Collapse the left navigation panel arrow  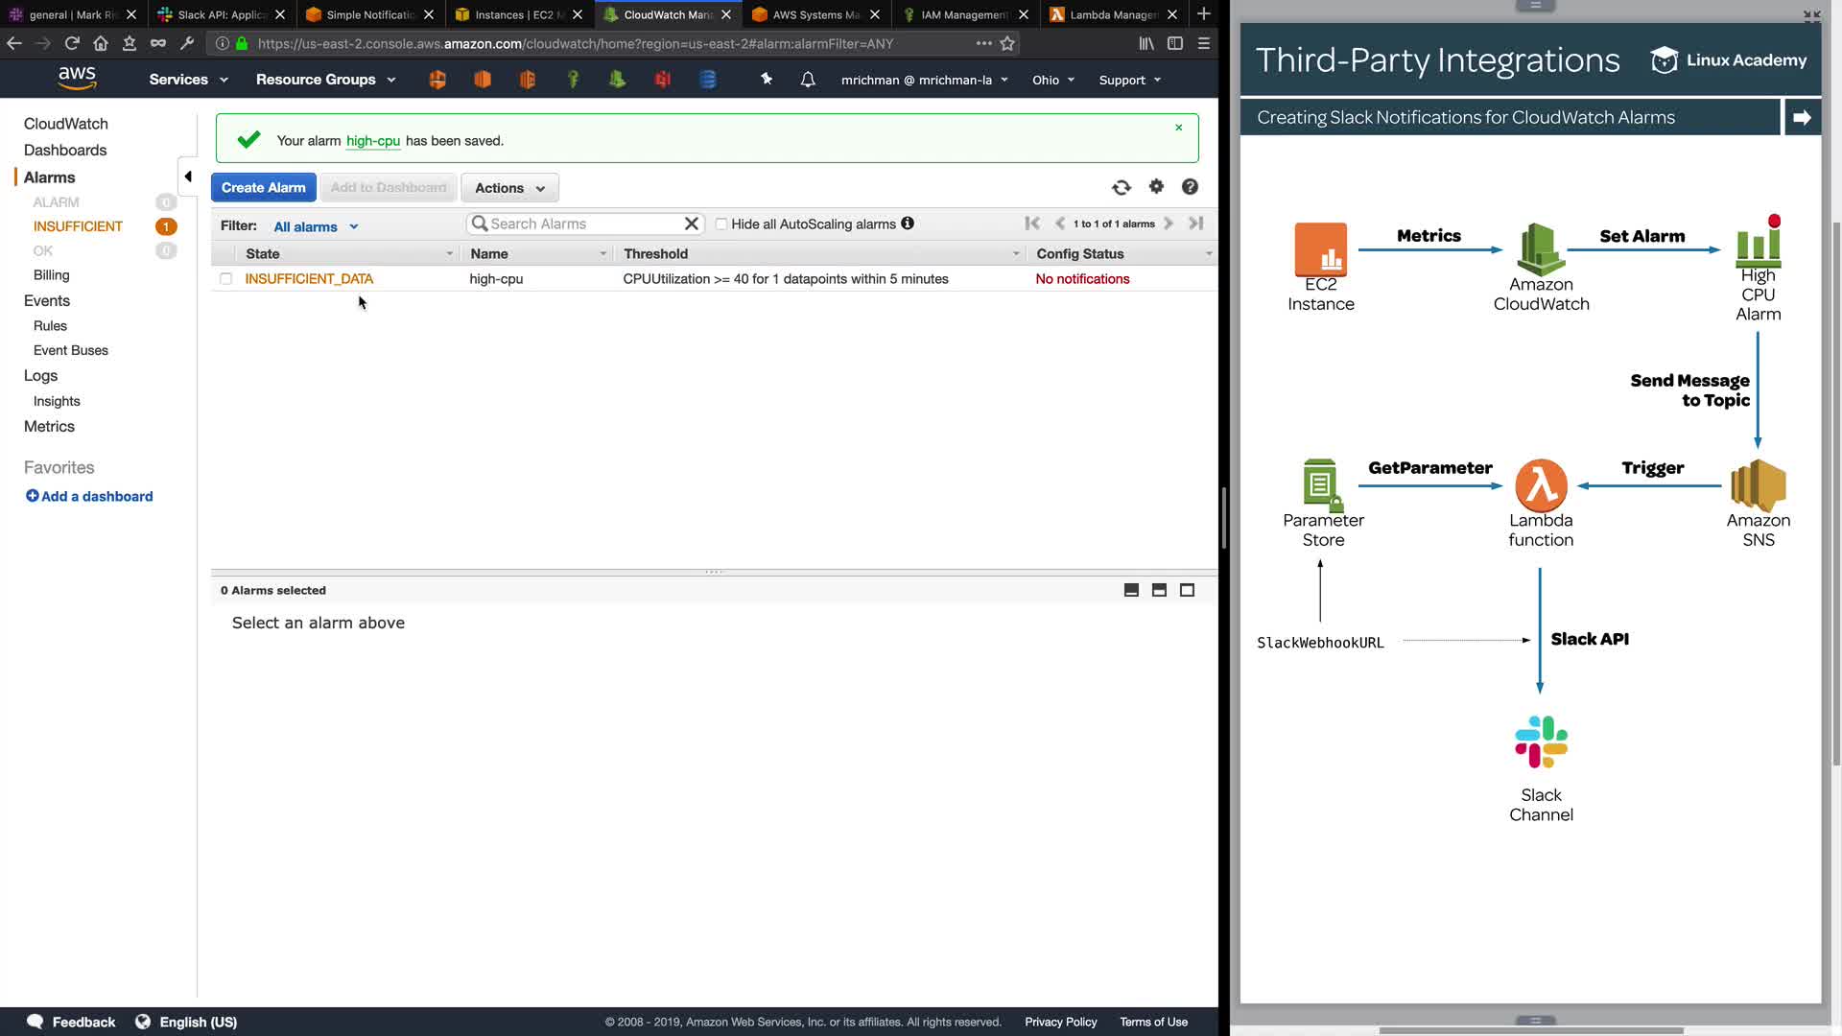point(188,177)
